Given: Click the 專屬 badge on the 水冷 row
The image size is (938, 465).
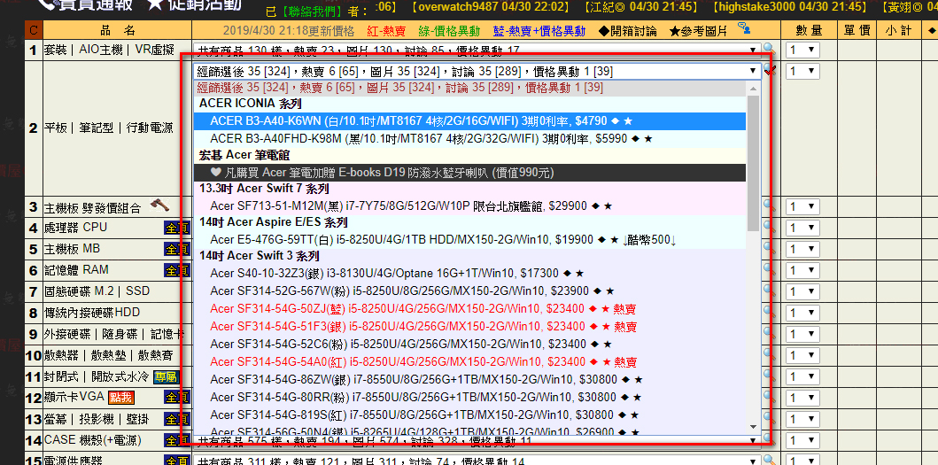Looking at the screenshot, I should 166,377.
